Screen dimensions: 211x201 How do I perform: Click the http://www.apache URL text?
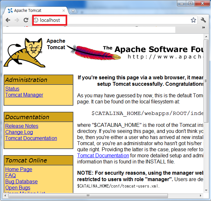click(165, 57)
